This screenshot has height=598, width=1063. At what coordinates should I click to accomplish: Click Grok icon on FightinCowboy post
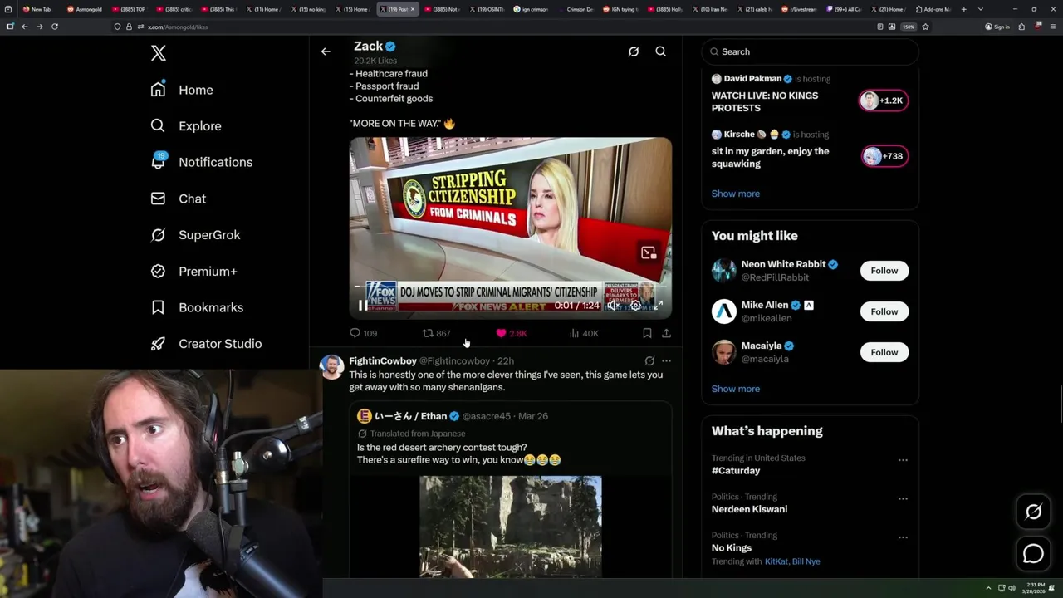649,361
